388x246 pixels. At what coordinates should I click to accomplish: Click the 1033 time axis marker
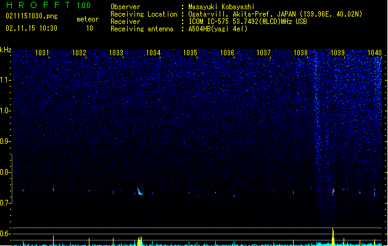point(116,53)
